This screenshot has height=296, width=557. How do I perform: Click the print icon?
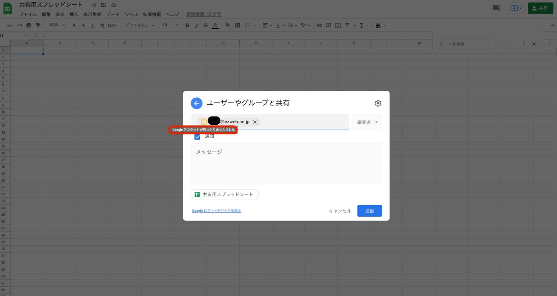(29, 25)
